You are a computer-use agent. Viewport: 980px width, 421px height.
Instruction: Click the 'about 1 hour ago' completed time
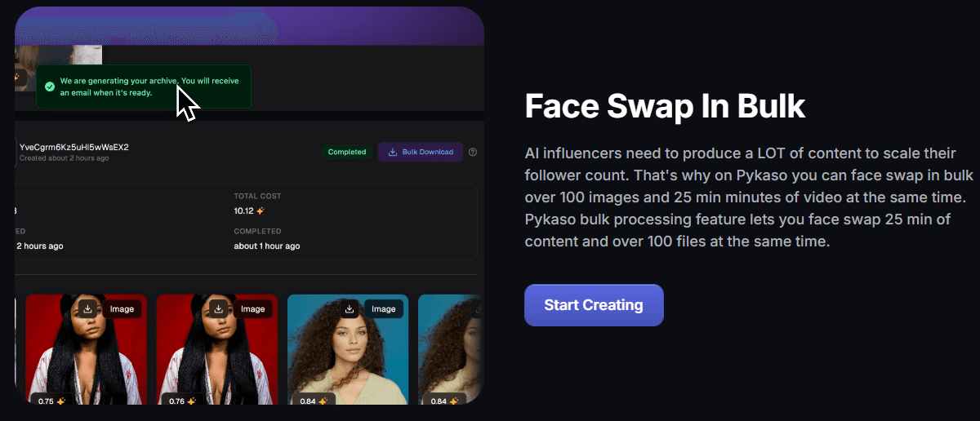point(266,246)
